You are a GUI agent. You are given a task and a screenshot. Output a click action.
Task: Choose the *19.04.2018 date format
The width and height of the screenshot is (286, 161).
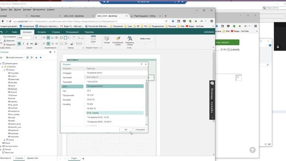(115, 82)
